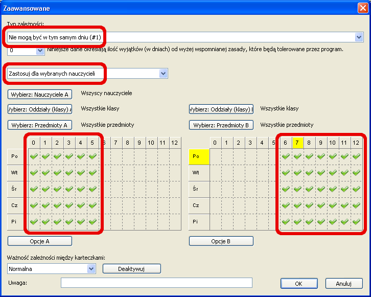Viewport: 371px width, 297px height.
Task: Open the dependency type dropdown
Action: (359, 37)
